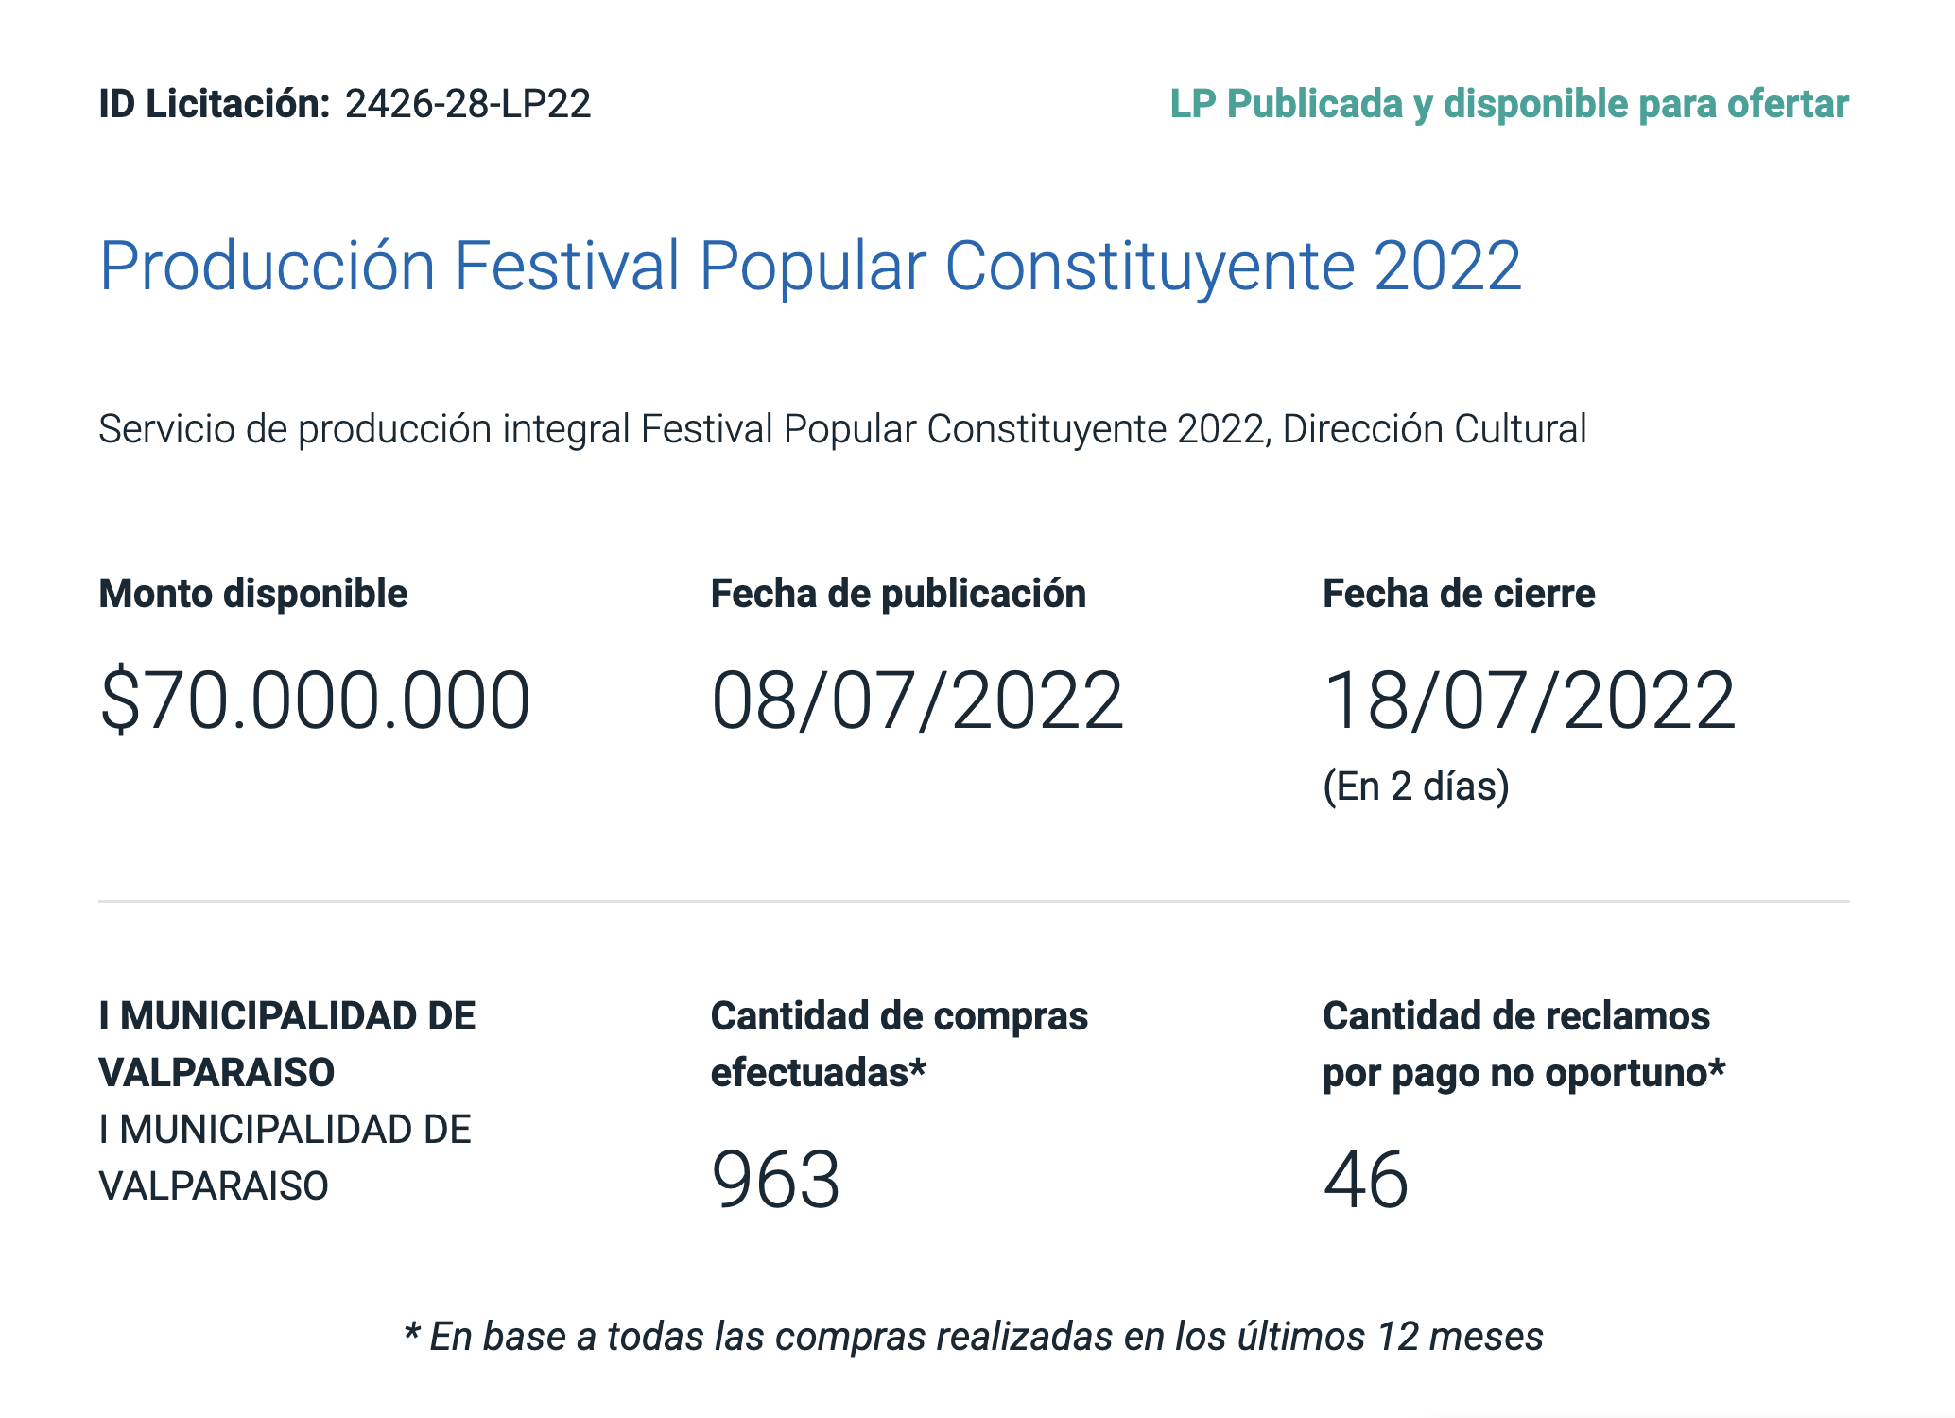This screenshot has width=1955, height=1418.
Task: Click the regular-weight I MUNICIPALIDAD DE VALPARAISO text
Action: click(285, 1158)
